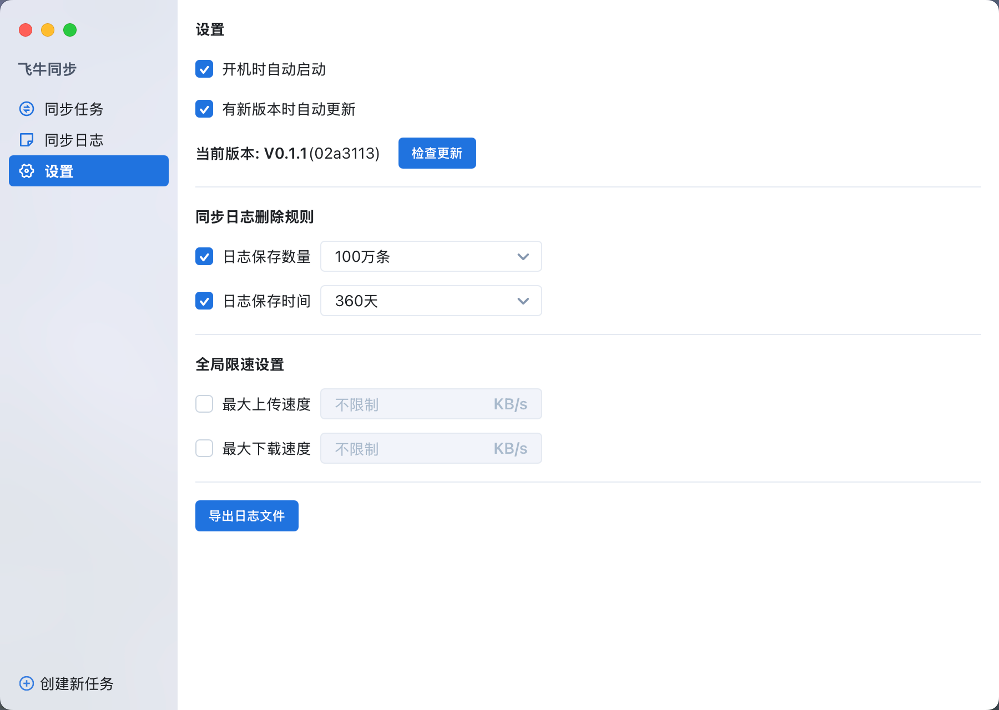Click the yellow minimize window button
This screenshot has width=999, height=710.
[x=48, y=30]
